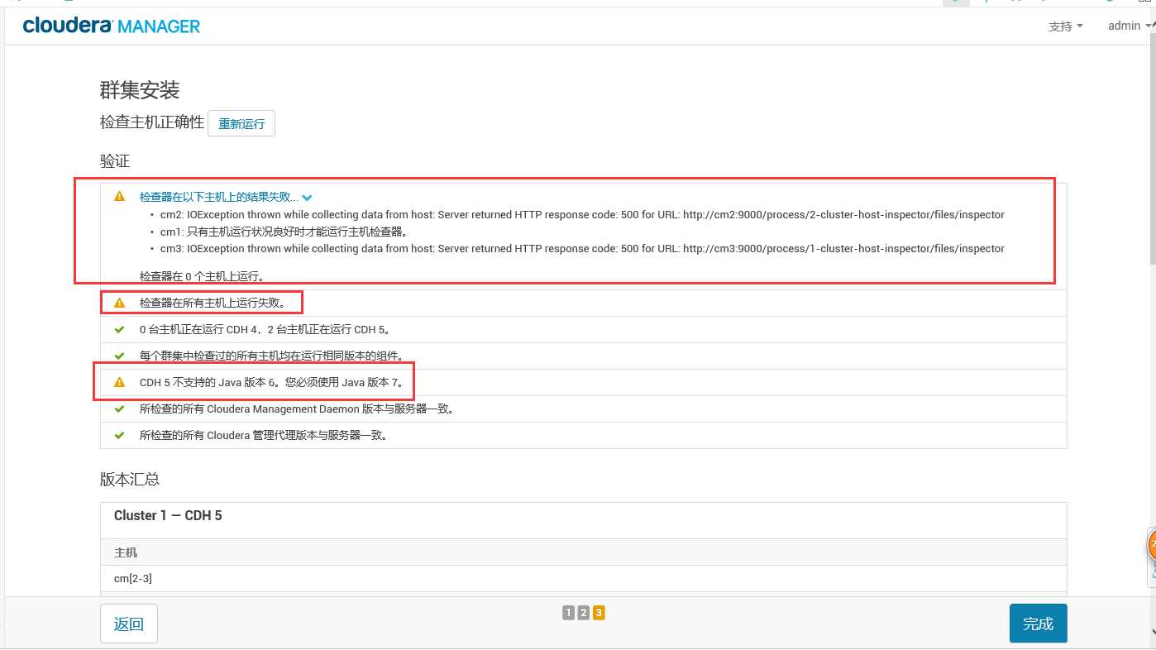The width and height of the screenshot is (1156, 650).
Task: Click the Cloudera Manager logo
Action: (112, 26)
